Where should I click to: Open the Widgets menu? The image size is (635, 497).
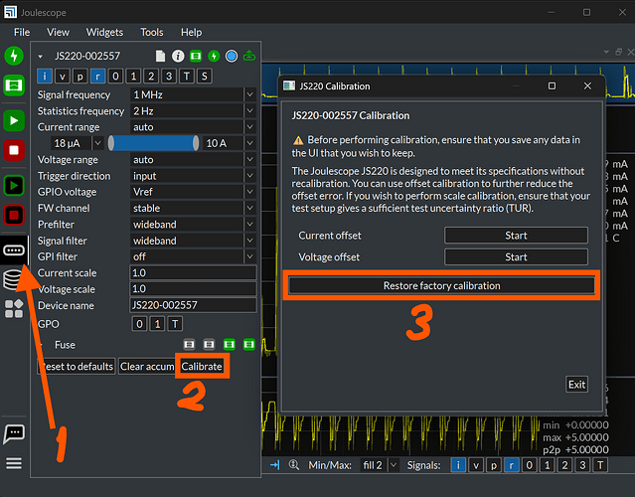(x=104, y=32)
